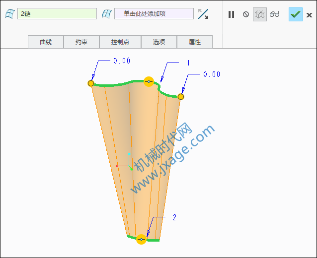
Task: Click the first direction curves icon
Action: (x=10, y=14)
